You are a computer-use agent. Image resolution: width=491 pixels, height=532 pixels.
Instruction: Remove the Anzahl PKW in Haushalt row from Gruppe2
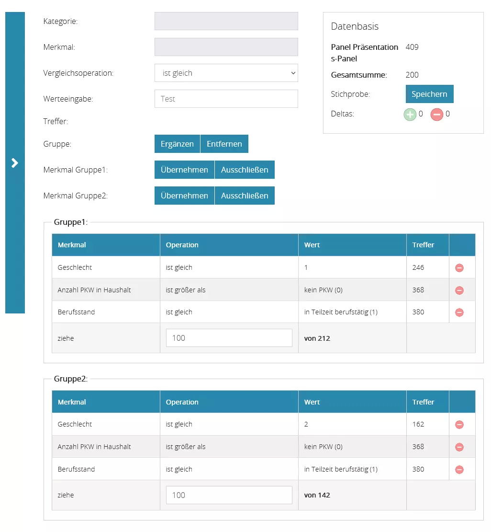click(459, 447)
